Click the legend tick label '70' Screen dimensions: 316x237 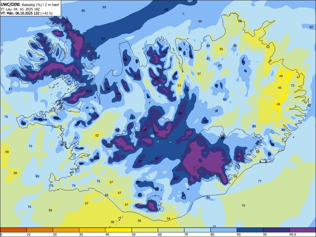point(186,234)
